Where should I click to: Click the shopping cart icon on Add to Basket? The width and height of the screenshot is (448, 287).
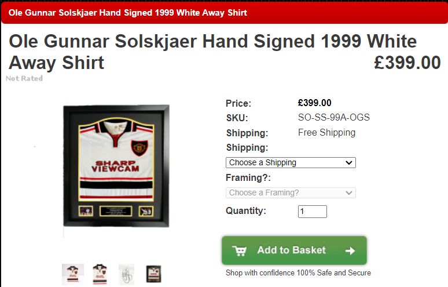(240, 251)
